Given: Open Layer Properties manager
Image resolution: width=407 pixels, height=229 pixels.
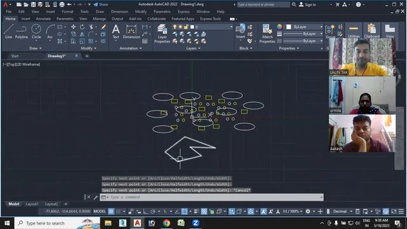Looking at the screenshot, I should click(162, 34).
